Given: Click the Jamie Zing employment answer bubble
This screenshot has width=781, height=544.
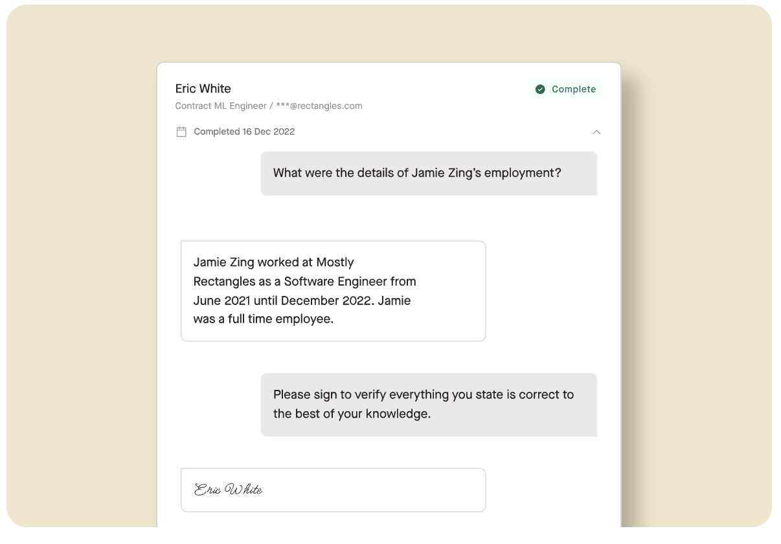Looking at the screenshot, I should point(333,290).
